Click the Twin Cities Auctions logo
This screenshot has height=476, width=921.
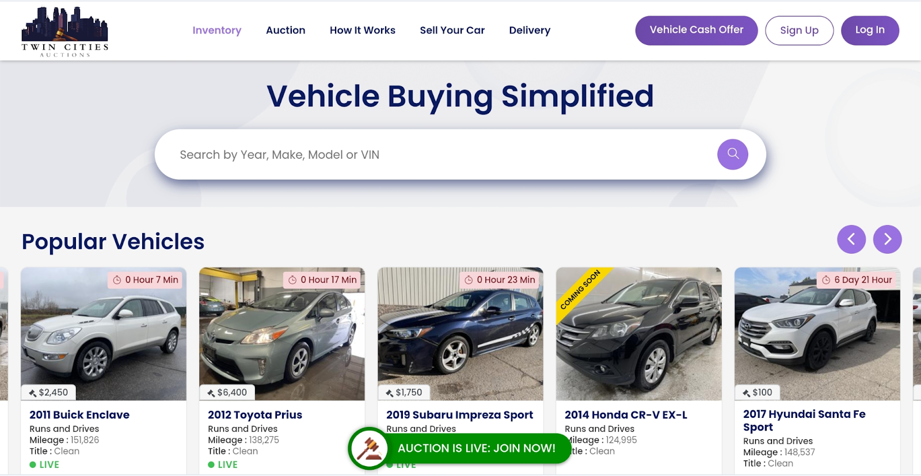coord(64,31)
